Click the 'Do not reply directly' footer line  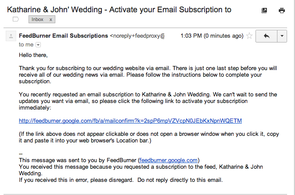tap(121, 180)
